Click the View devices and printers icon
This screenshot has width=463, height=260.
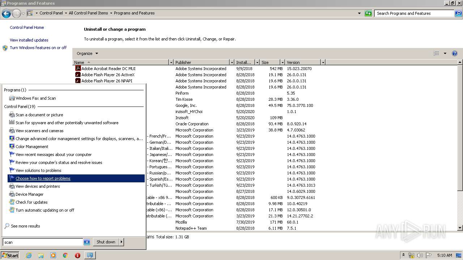click(x=12, y=186)
